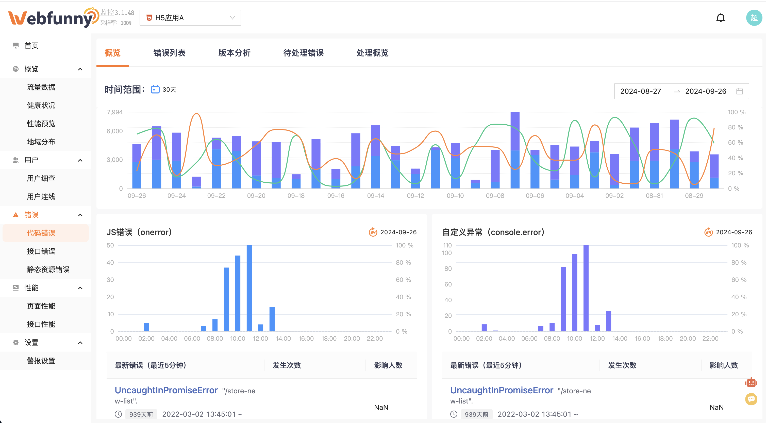Click the 939天前 tag in JS错误 card
Viewport: 766px width, 423px height.
tap(141, 414)
